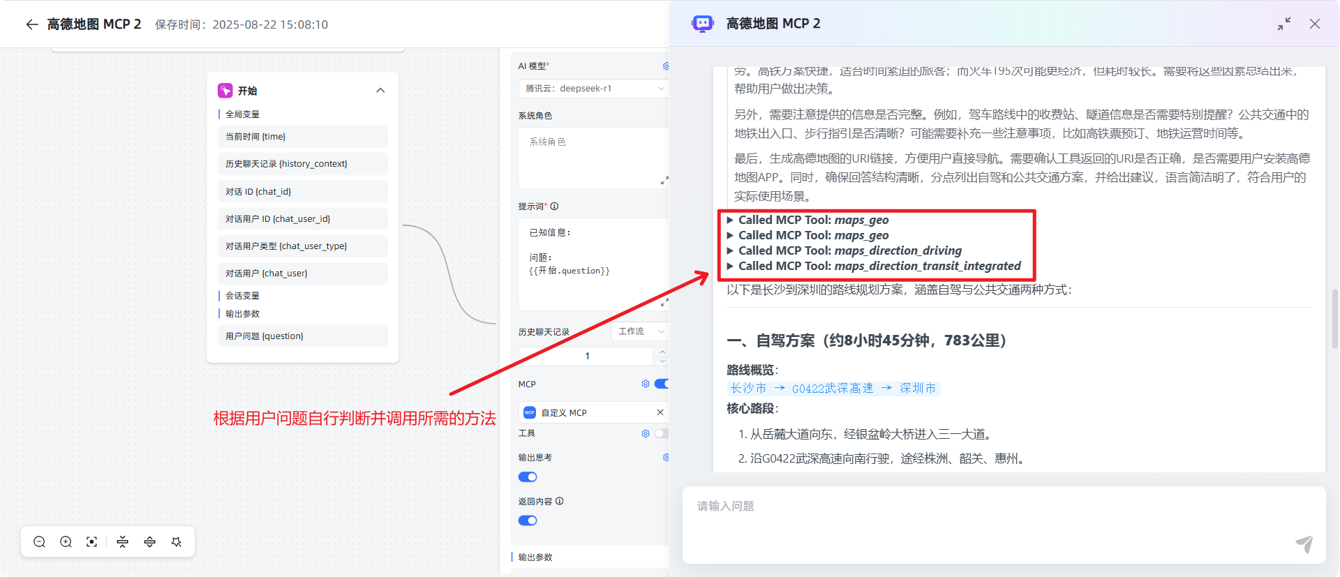Click the 高德地图 MCP 2 workflow title

tap(94, 24)
